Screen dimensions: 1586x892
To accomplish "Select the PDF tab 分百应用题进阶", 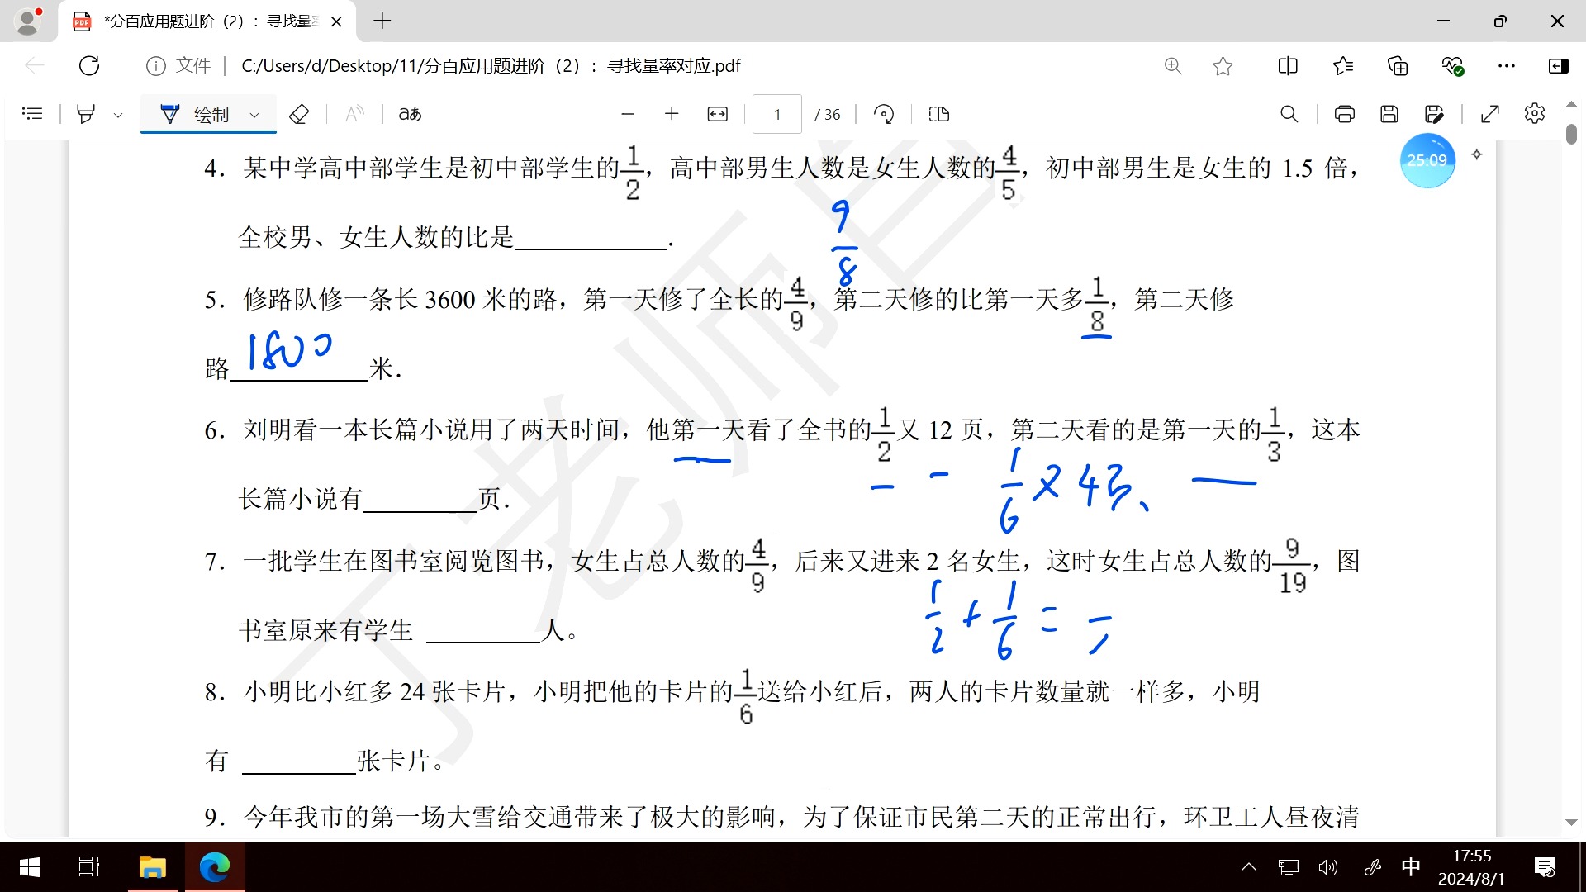I will pyautogui.click(x=207, y=21).
